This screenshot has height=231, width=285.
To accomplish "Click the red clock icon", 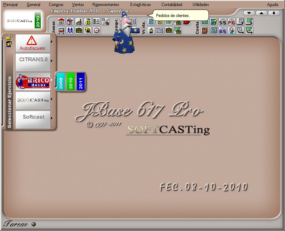I will click(x=97, y=30).
